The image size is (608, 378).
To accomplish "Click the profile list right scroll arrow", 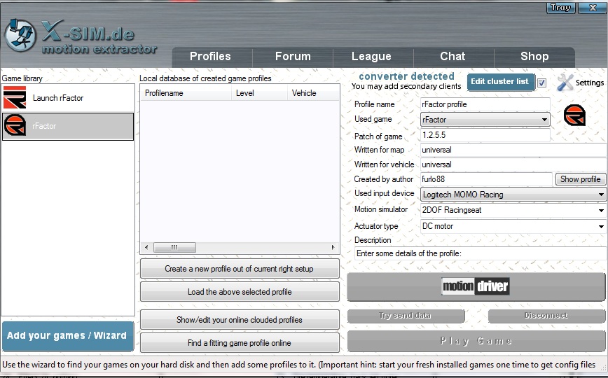I will [333, 247].
